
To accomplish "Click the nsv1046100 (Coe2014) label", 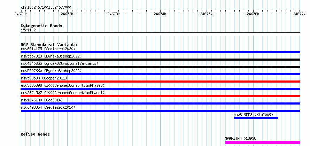I will point(42,100).
